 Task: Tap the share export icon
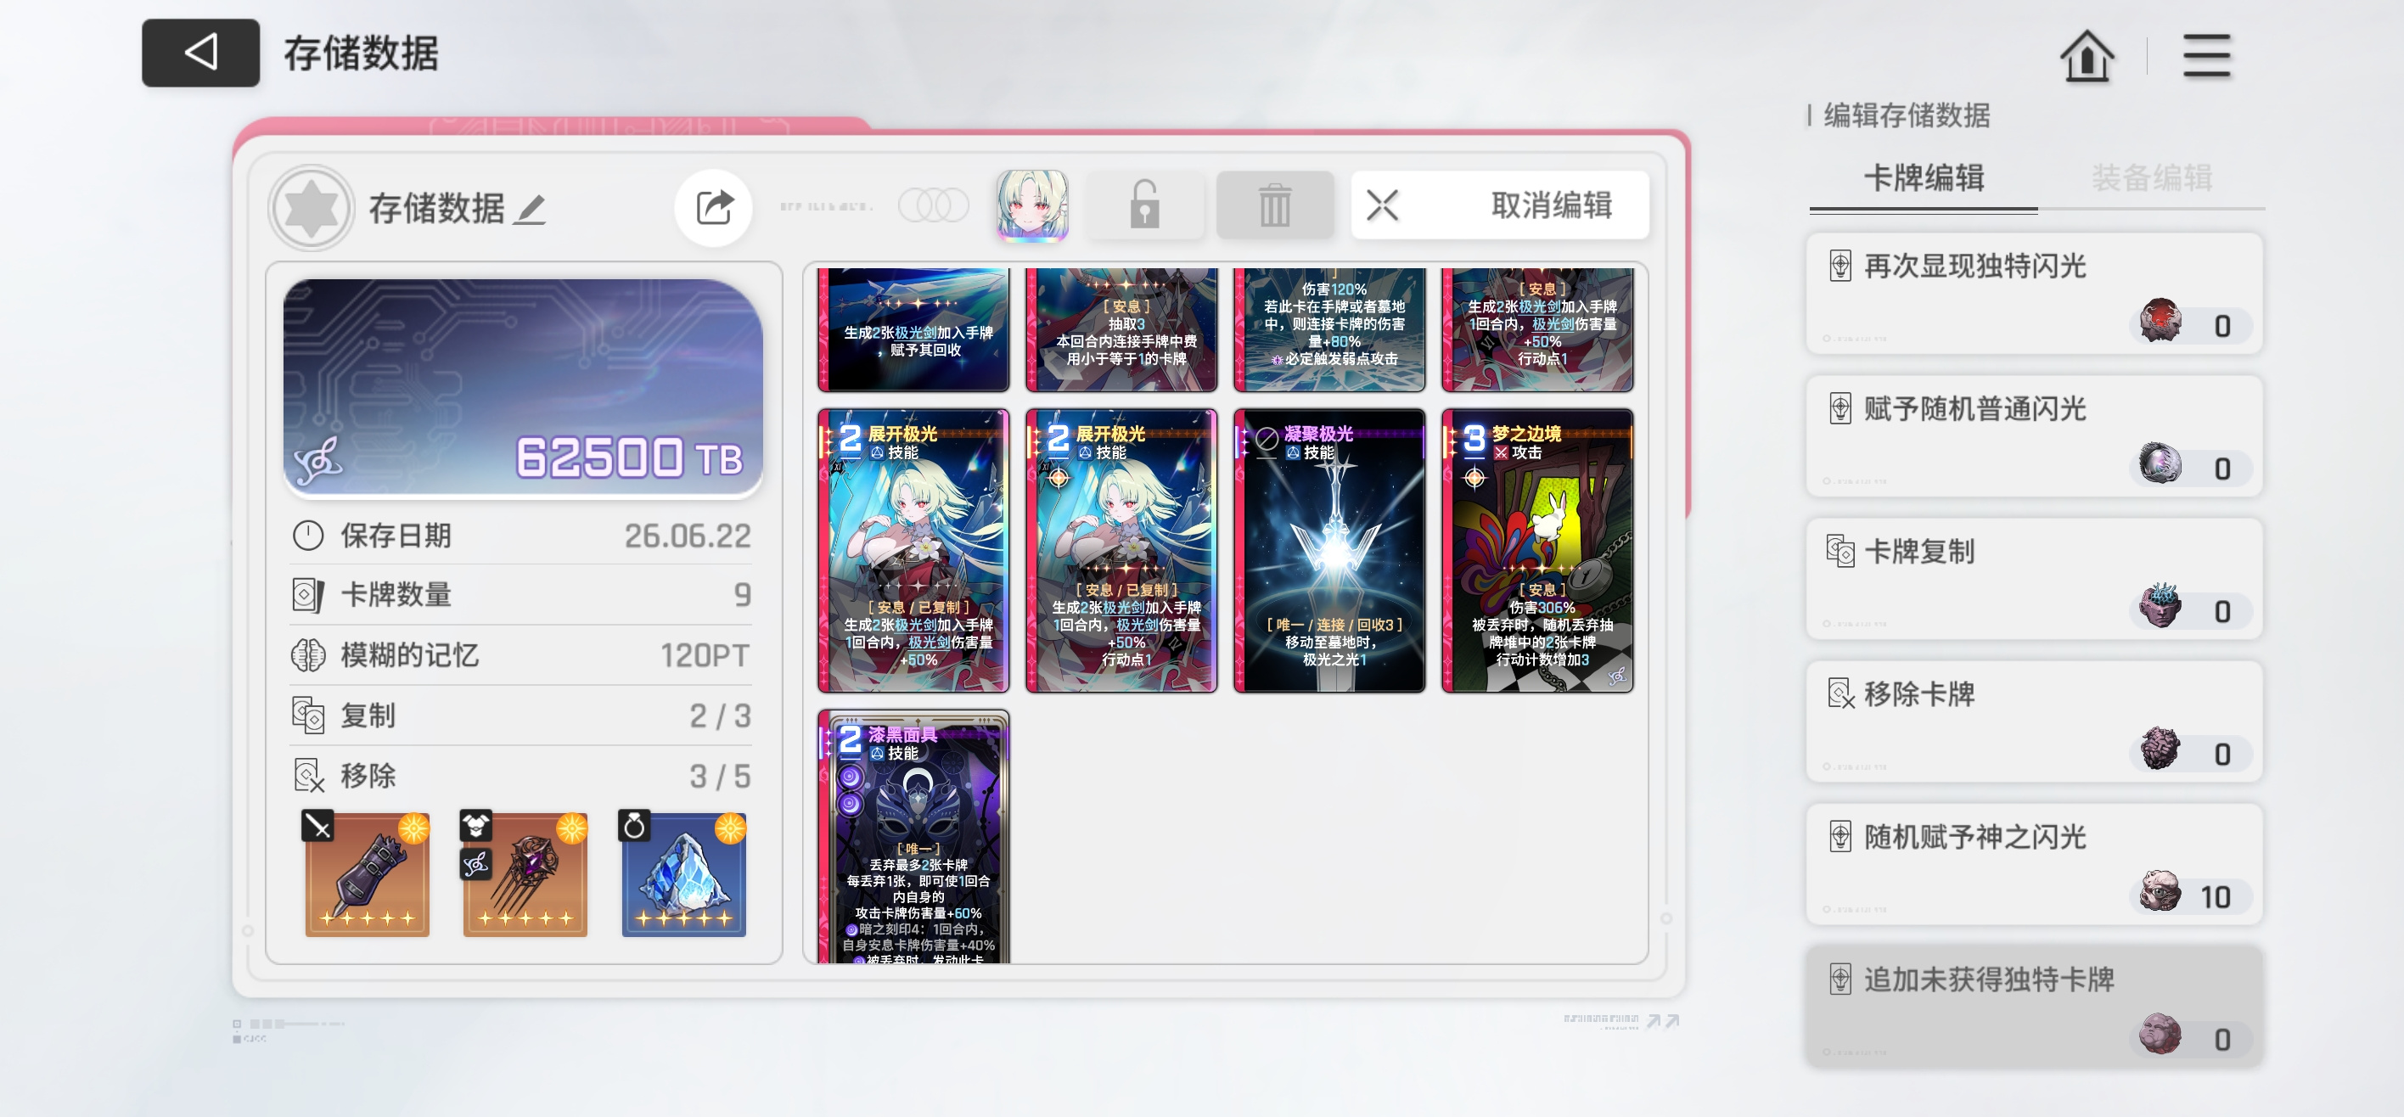(x=714, y=207)
